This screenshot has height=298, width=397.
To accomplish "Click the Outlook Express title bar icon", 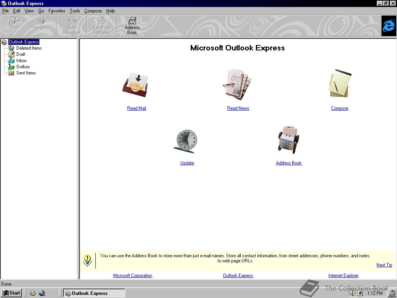I will click(x=4, y=3).
